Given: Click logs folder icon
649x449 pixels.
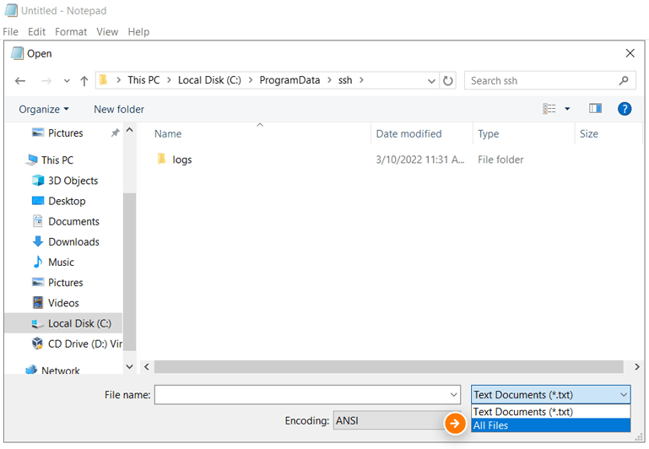Looking at the screenshot, I should pos(162,159).
